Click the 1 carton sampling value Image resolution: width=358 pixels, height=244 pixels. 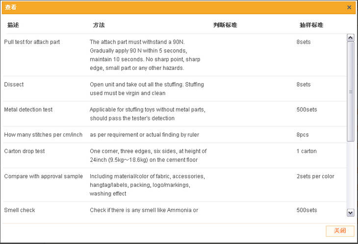pos(307,151)
